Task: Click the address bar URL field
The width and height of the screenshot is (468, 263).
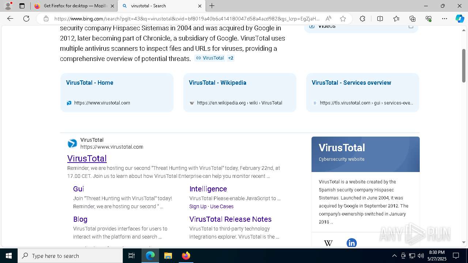Action: coord(186,19)
